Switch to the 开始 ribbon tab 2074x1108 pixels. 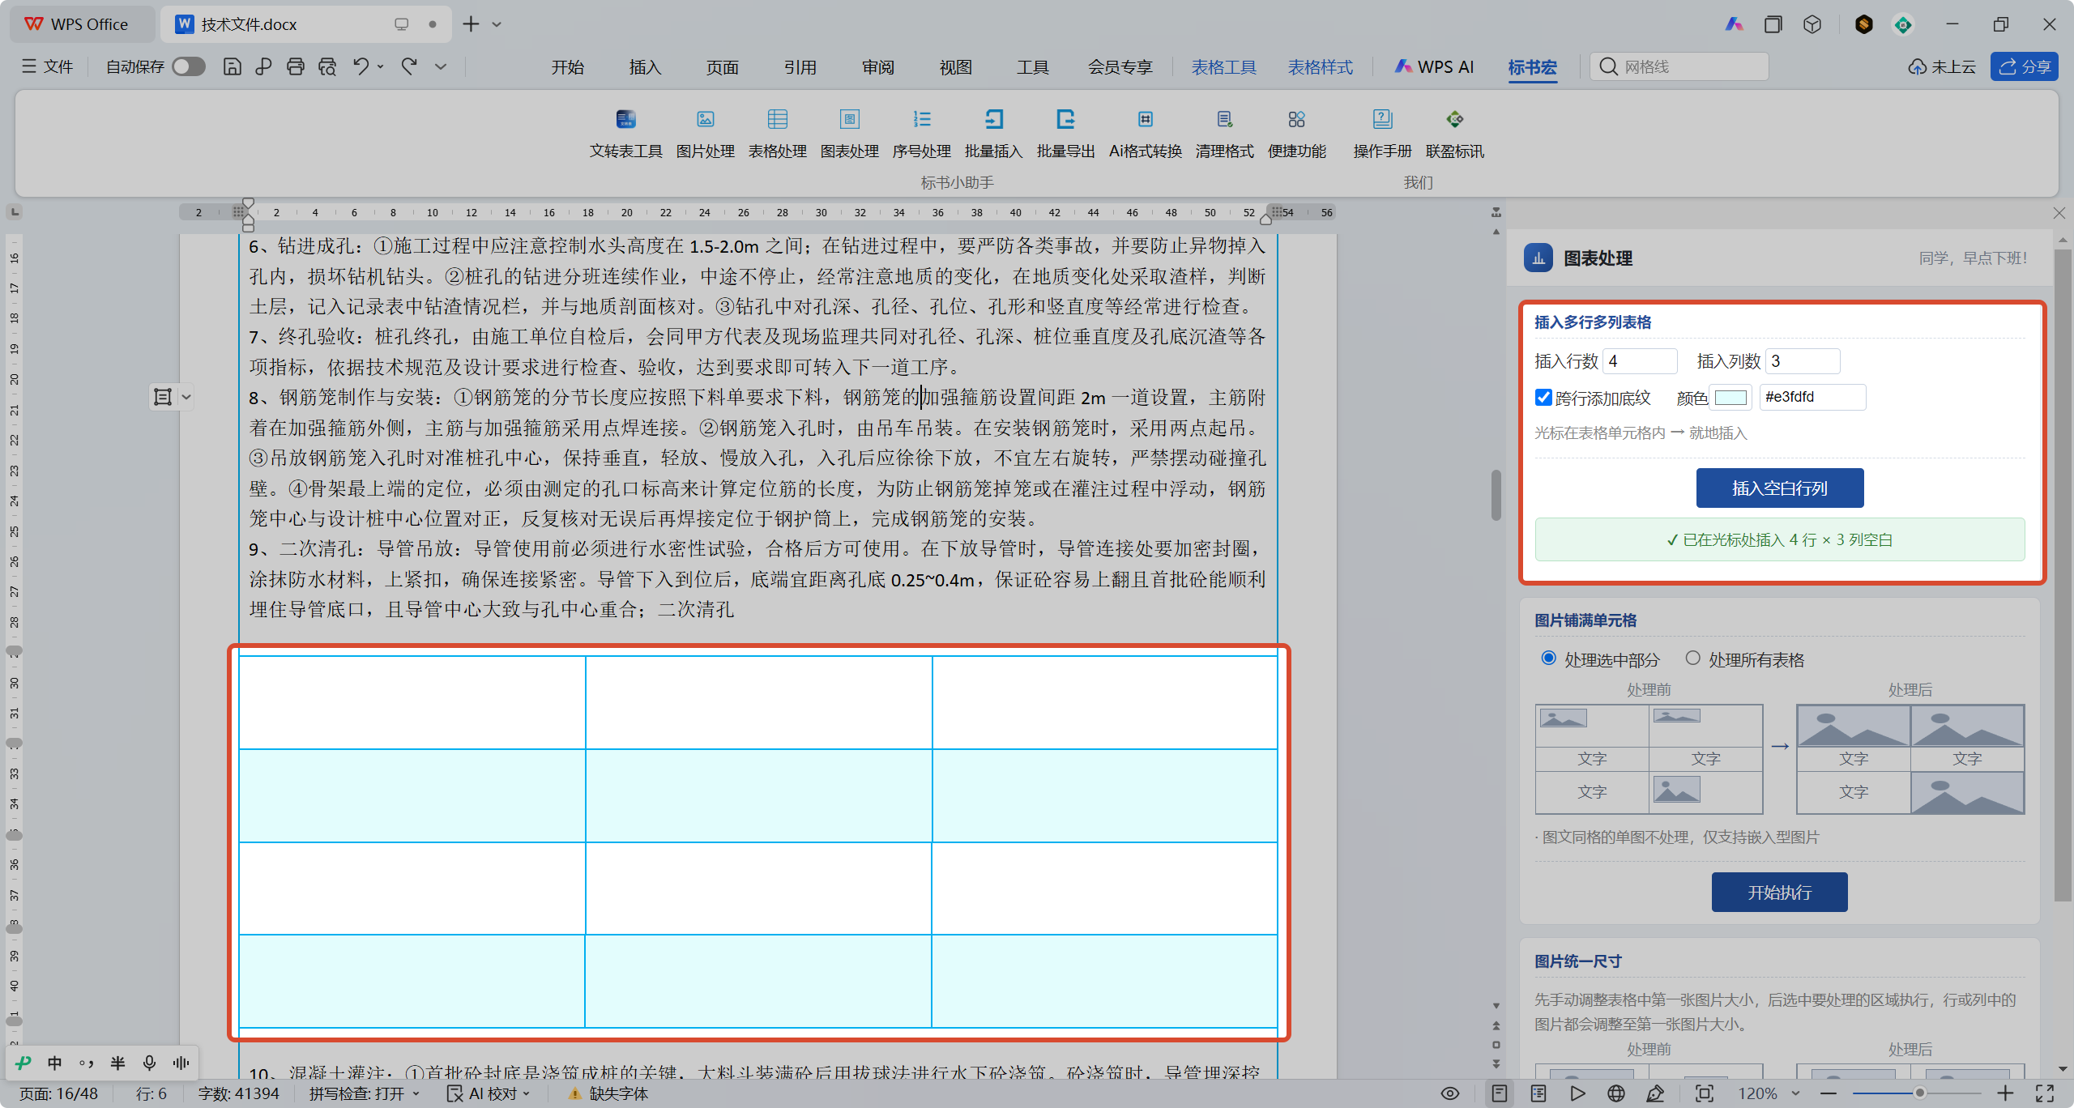pyautogui.click(x=568, y=67)
